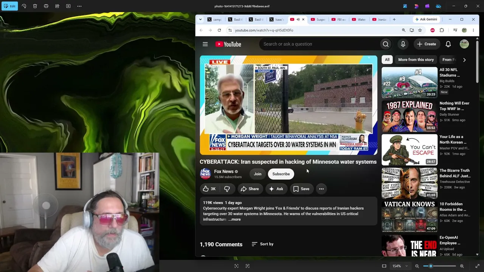The height and width of the screenshot is (272, 484).
Task: Click the zoom out magnifier in Photos
Action: coord(417,266)
